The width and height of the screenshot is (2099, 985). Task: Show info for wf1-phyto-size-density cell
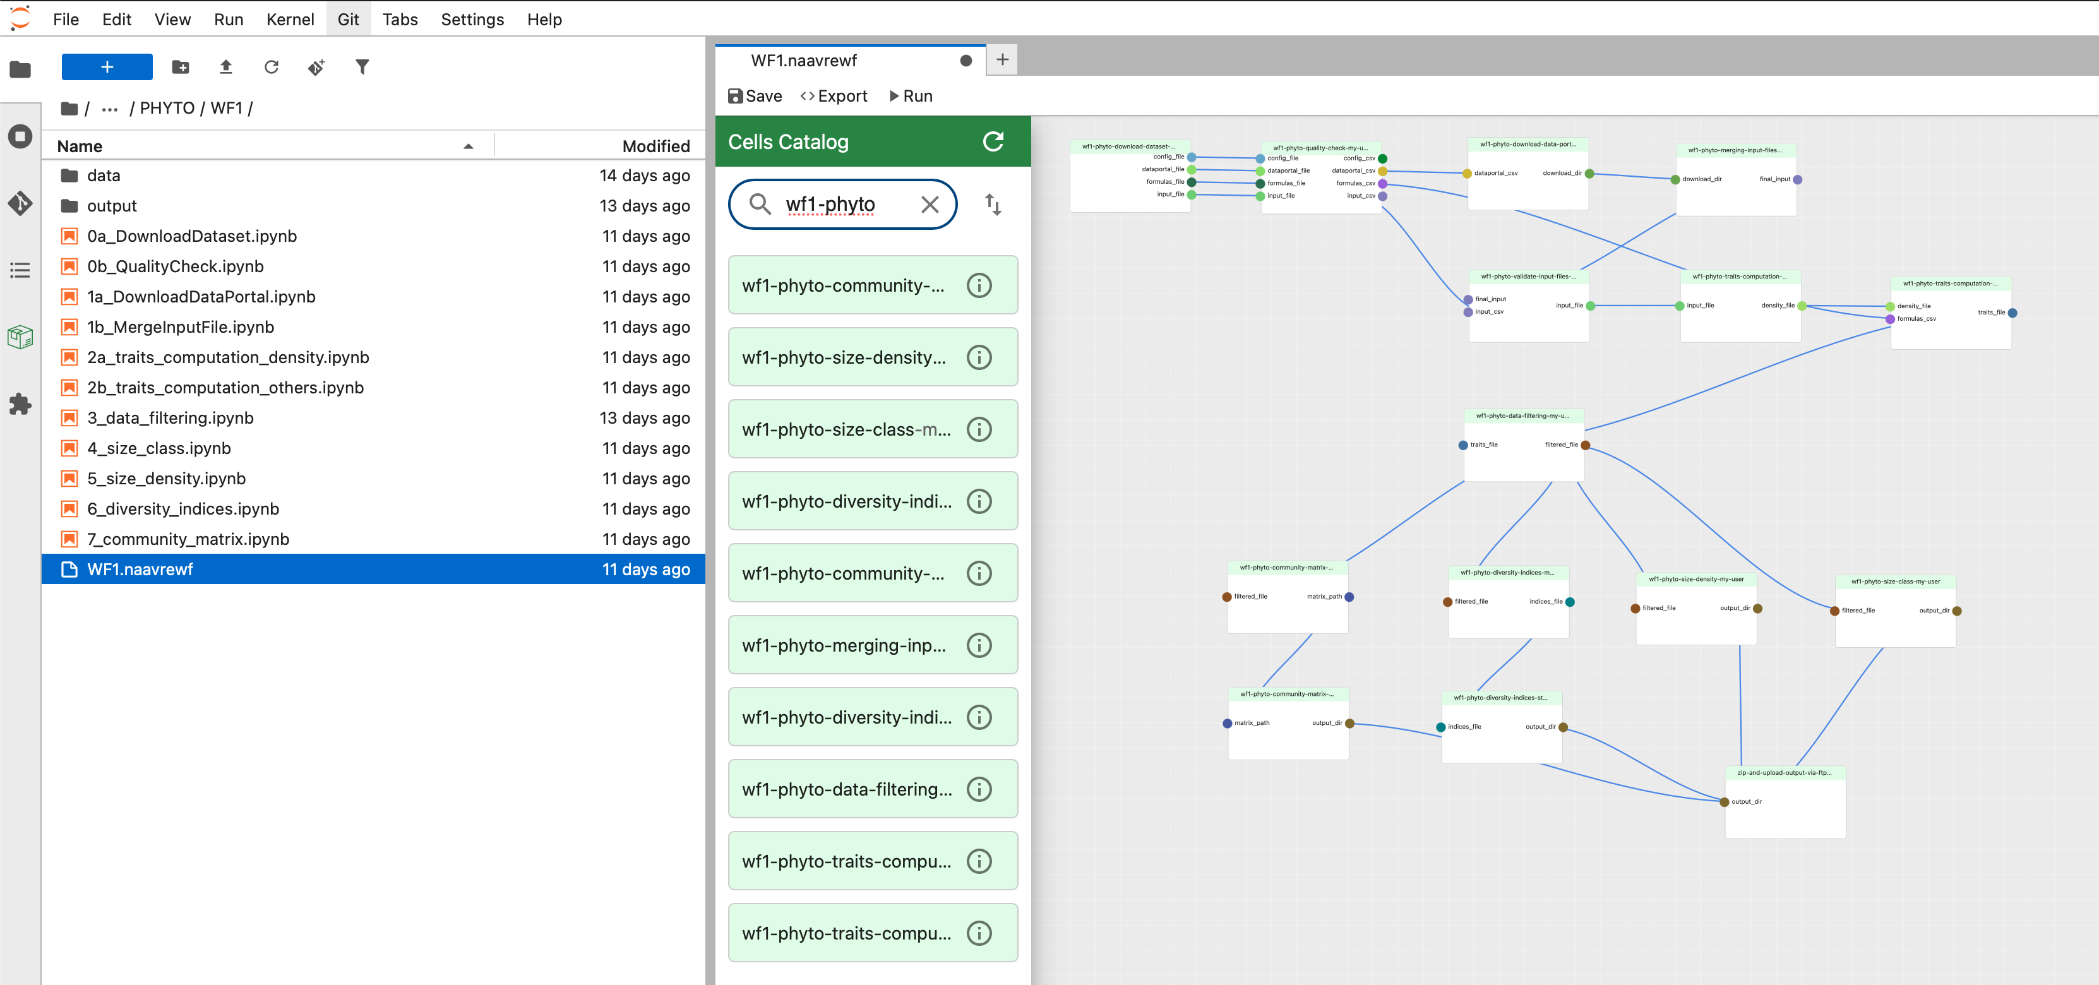pyautogui.click(x=979, y=357)
